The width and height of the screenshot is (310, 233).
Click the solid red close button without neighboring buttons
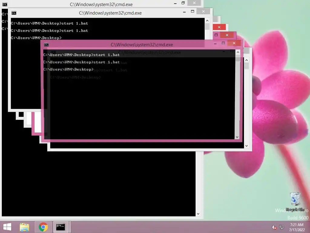pyautogui.click(x=219, y=27)
